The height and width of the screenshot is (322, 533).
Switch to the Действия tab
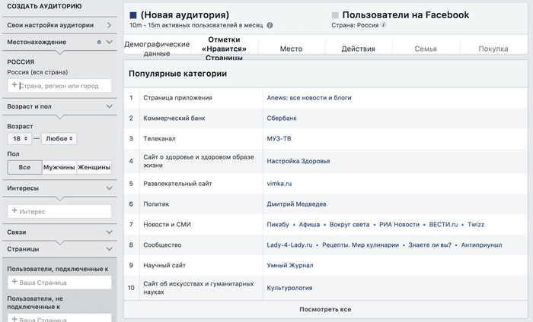click(359, 49)
